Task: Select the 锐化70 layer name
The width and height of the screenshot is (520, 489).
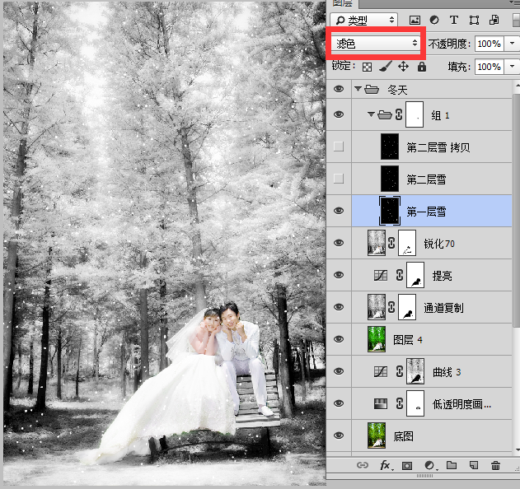Action: (x=439, y=244)
